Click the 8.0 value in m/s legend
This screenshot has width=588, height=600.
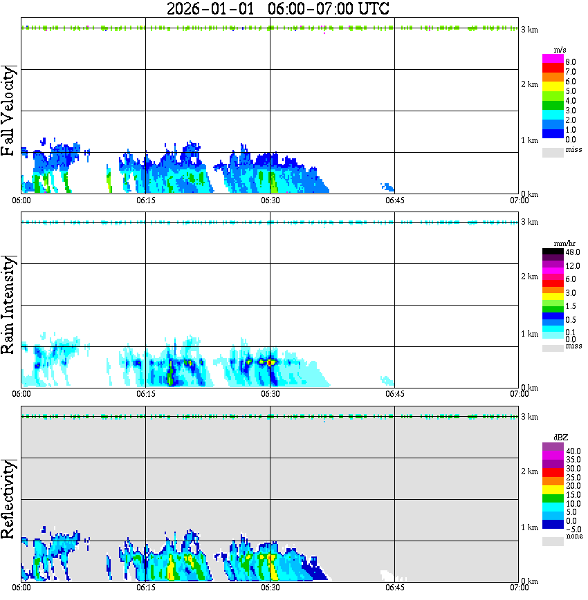coord(571,62)
